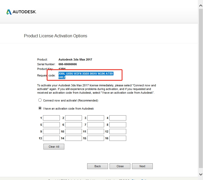Click into activation code field 7
Viewport: 203px width, 180px height.
click(x=96, y=125)
